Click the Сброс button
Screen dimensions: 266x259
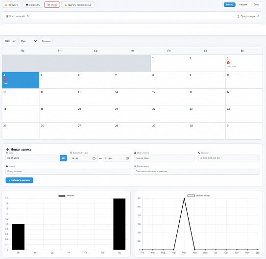pos(52,5)
